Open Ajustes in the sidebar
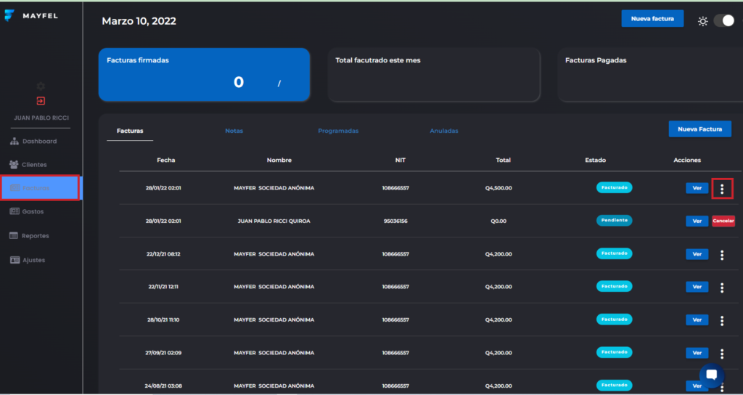 click(33, 260)
